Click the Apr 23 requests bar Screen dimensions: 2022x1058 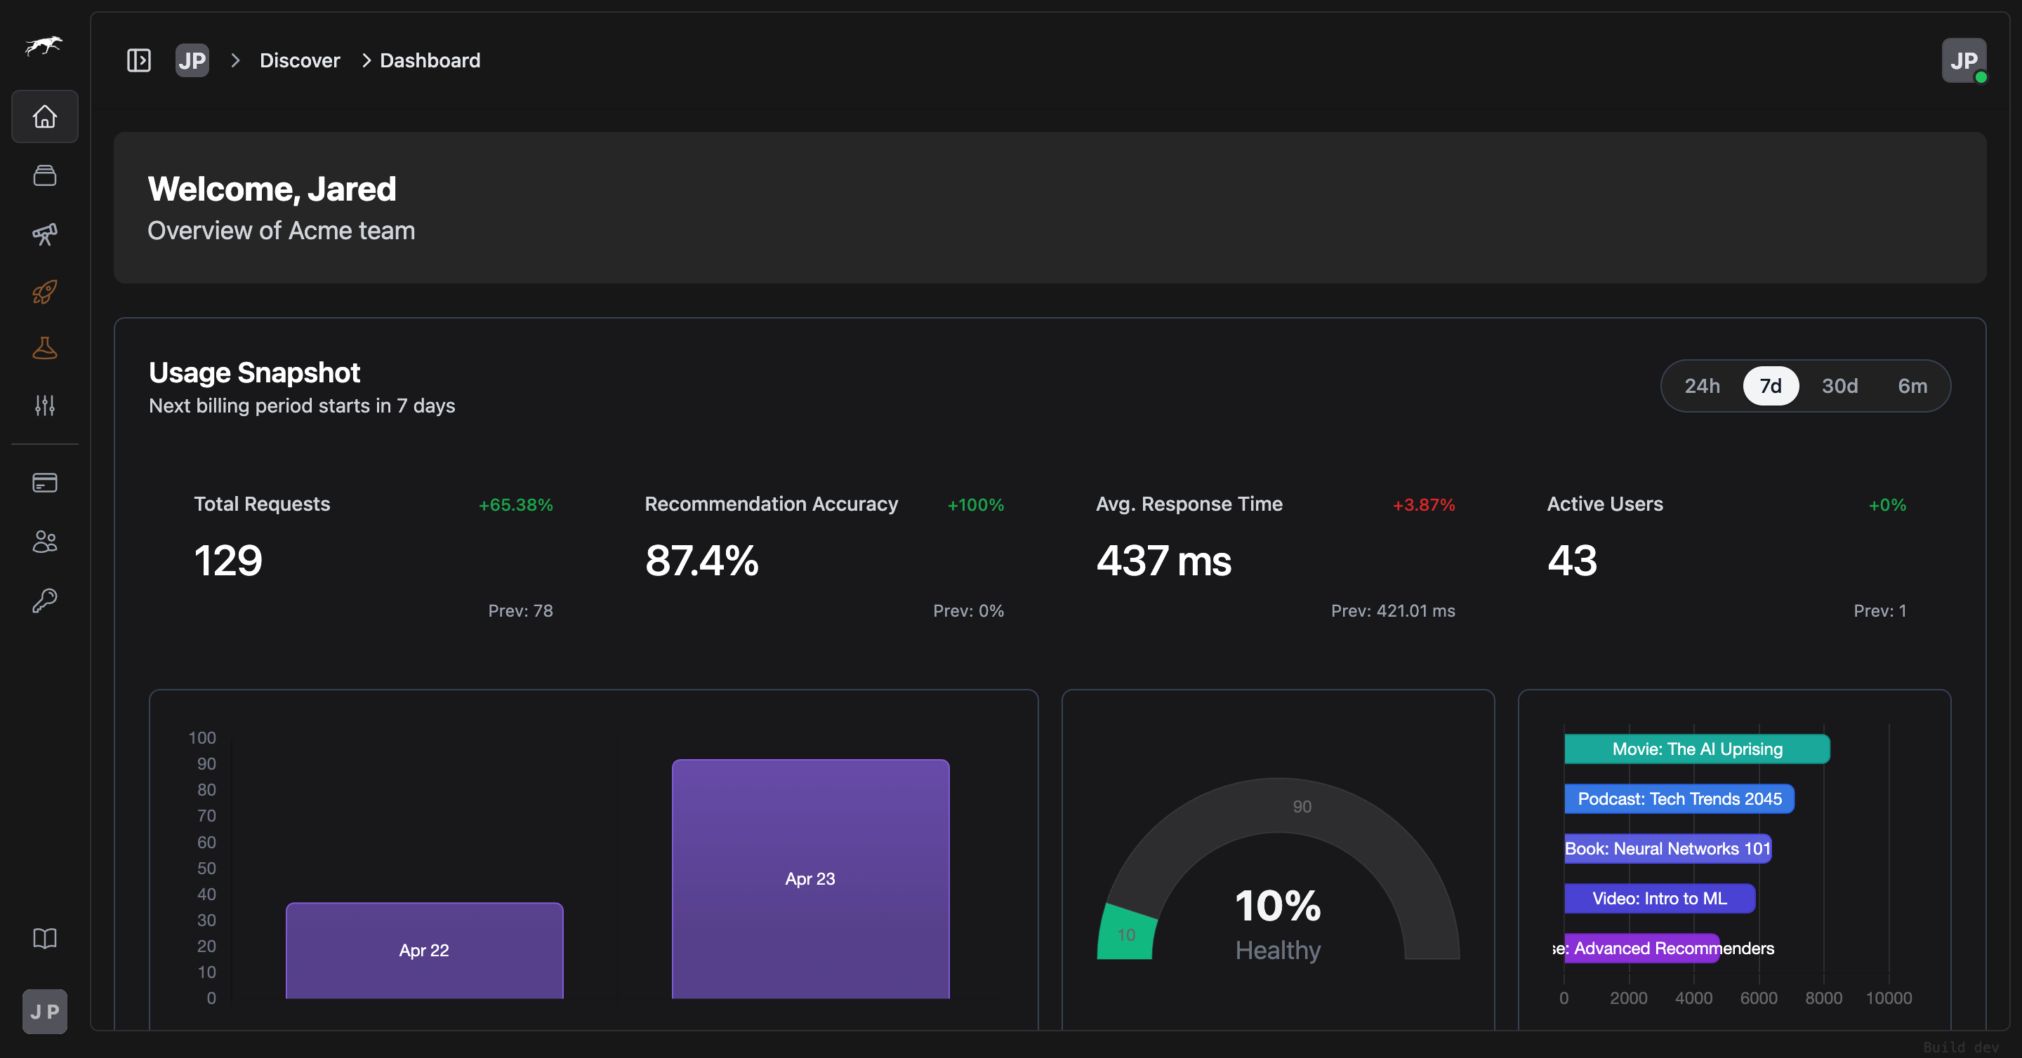click(x=810, y=878)
